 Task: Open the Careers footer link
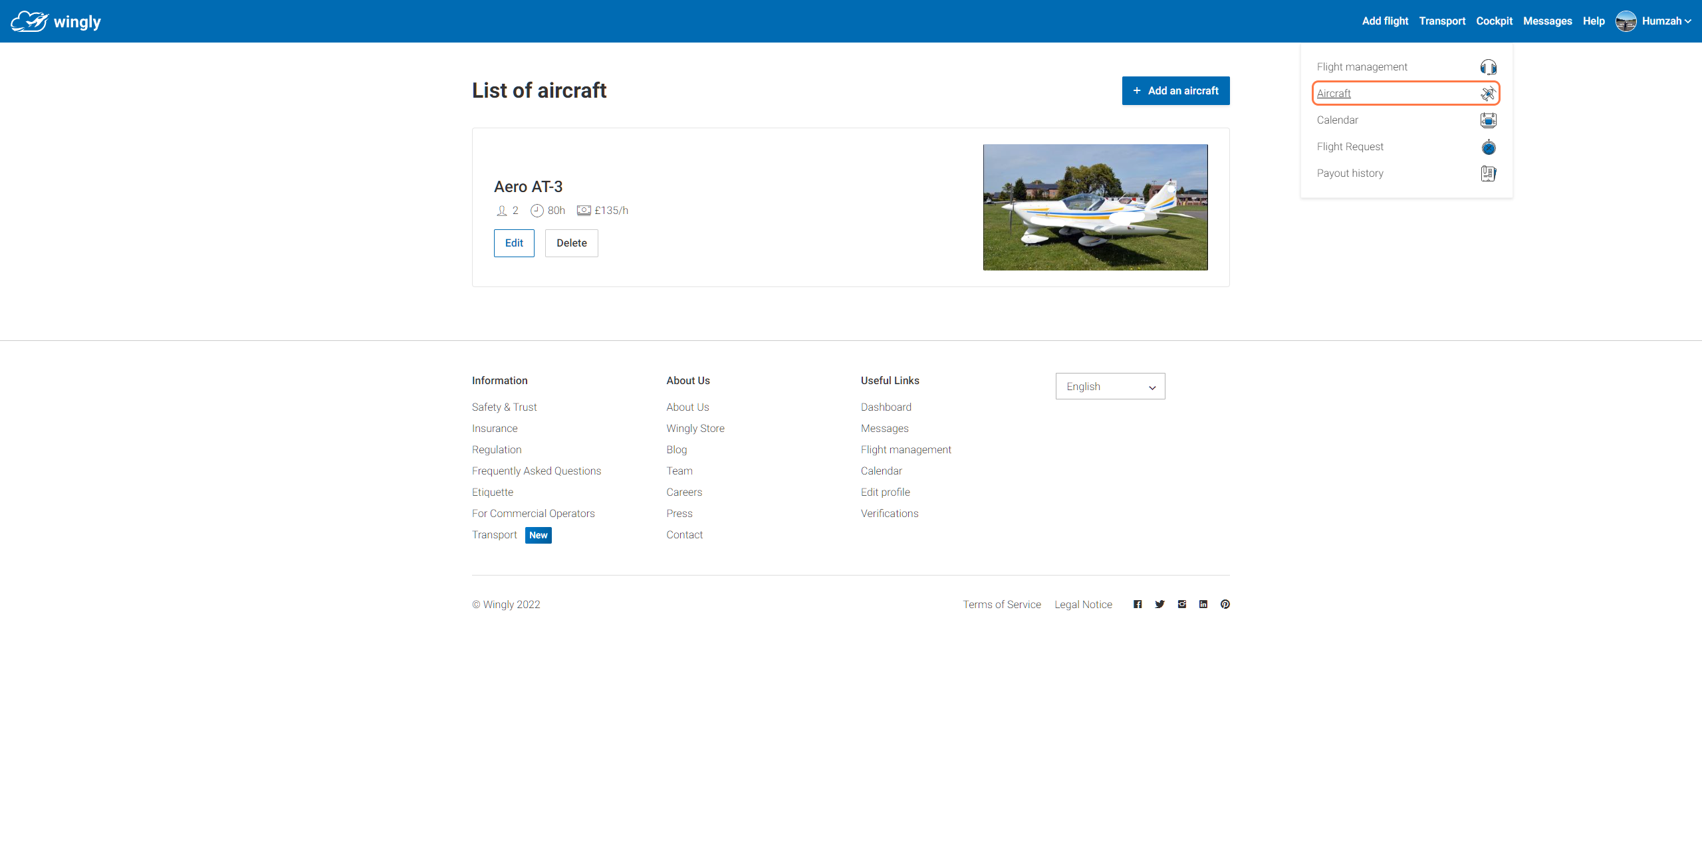click(x=684, y=492)
